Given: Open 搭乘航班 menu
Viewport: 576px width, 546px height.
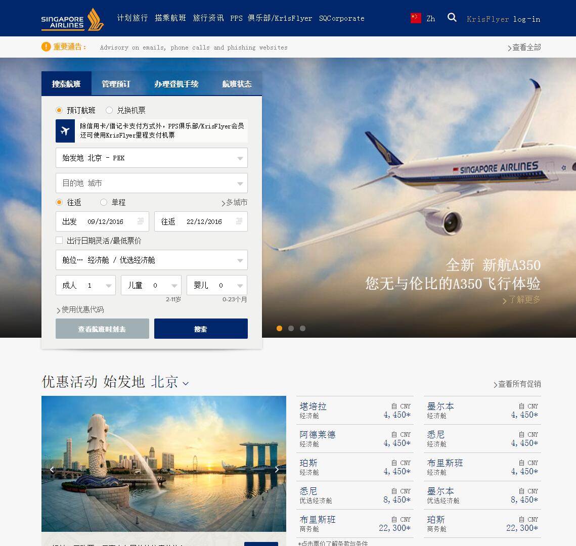Looking at the screenshot, I should 170,18.
